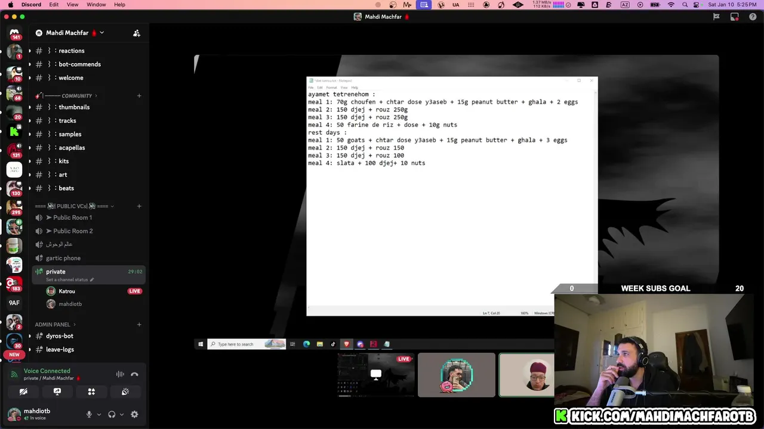Join Public Room 1 voice channel
This screenshot has height=429, width=764.
pyautogui.click(x=88, y=217)
